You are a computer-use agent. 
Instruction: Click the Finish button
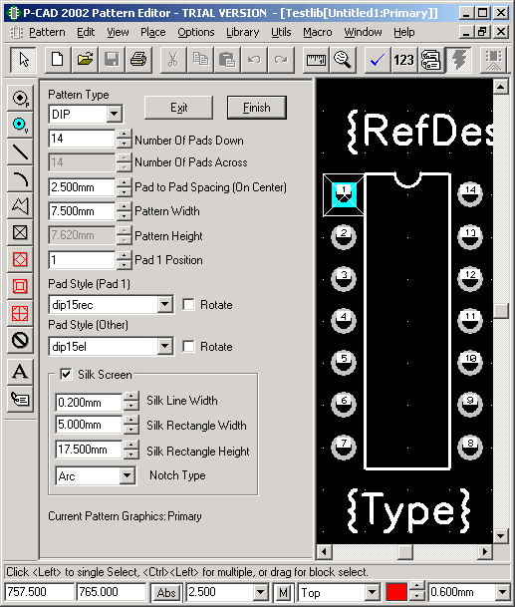pyautogui.click(x=257, y=108)
